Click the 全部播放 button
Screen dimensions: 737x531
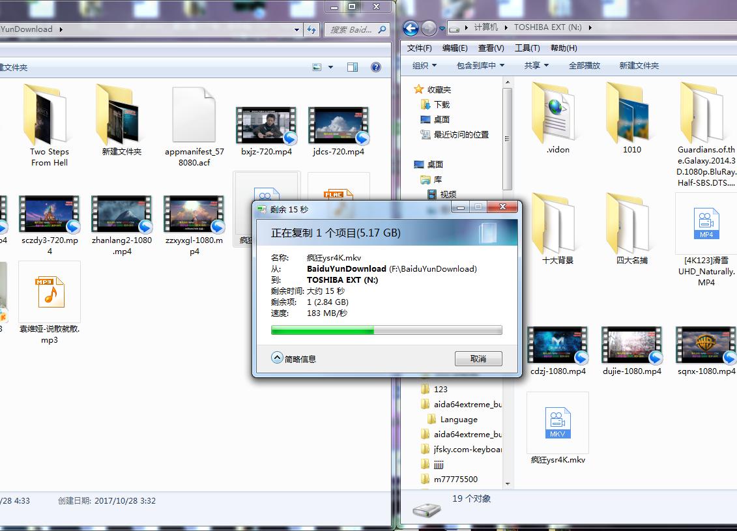[585, 65]
